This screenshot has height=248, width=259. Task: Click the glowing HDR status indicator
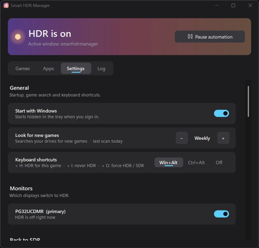(x=18, y=37)
